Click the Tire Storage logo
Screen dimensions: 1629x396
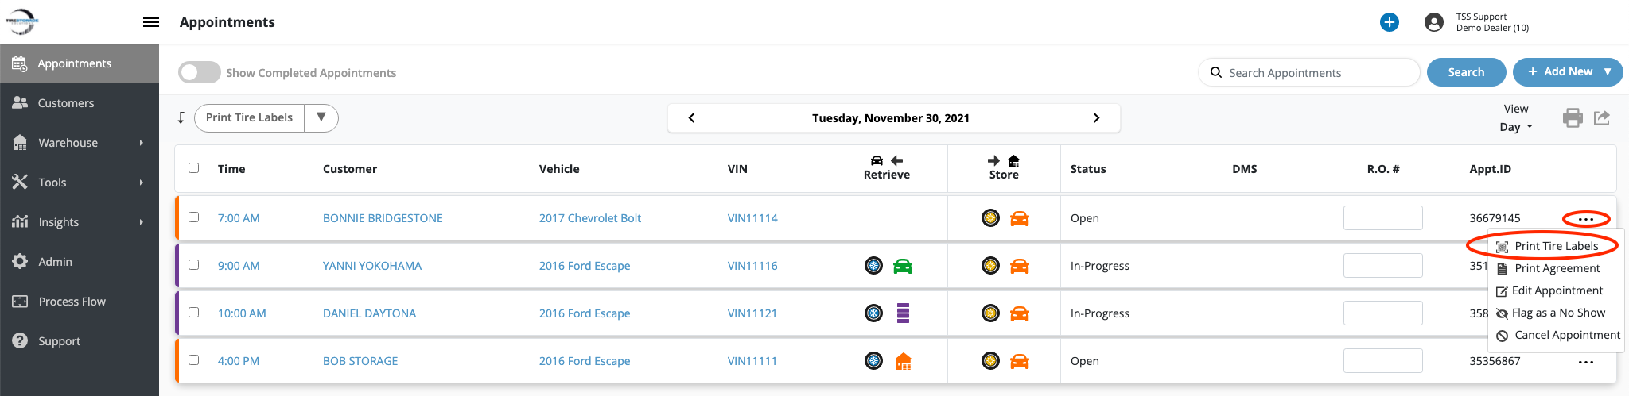pyautogui.click(x=21, y=21)
